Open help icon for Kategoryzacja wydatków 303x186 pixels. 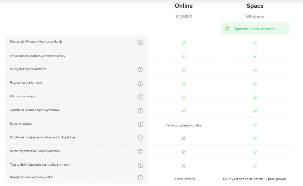click(x=141, y=70)
